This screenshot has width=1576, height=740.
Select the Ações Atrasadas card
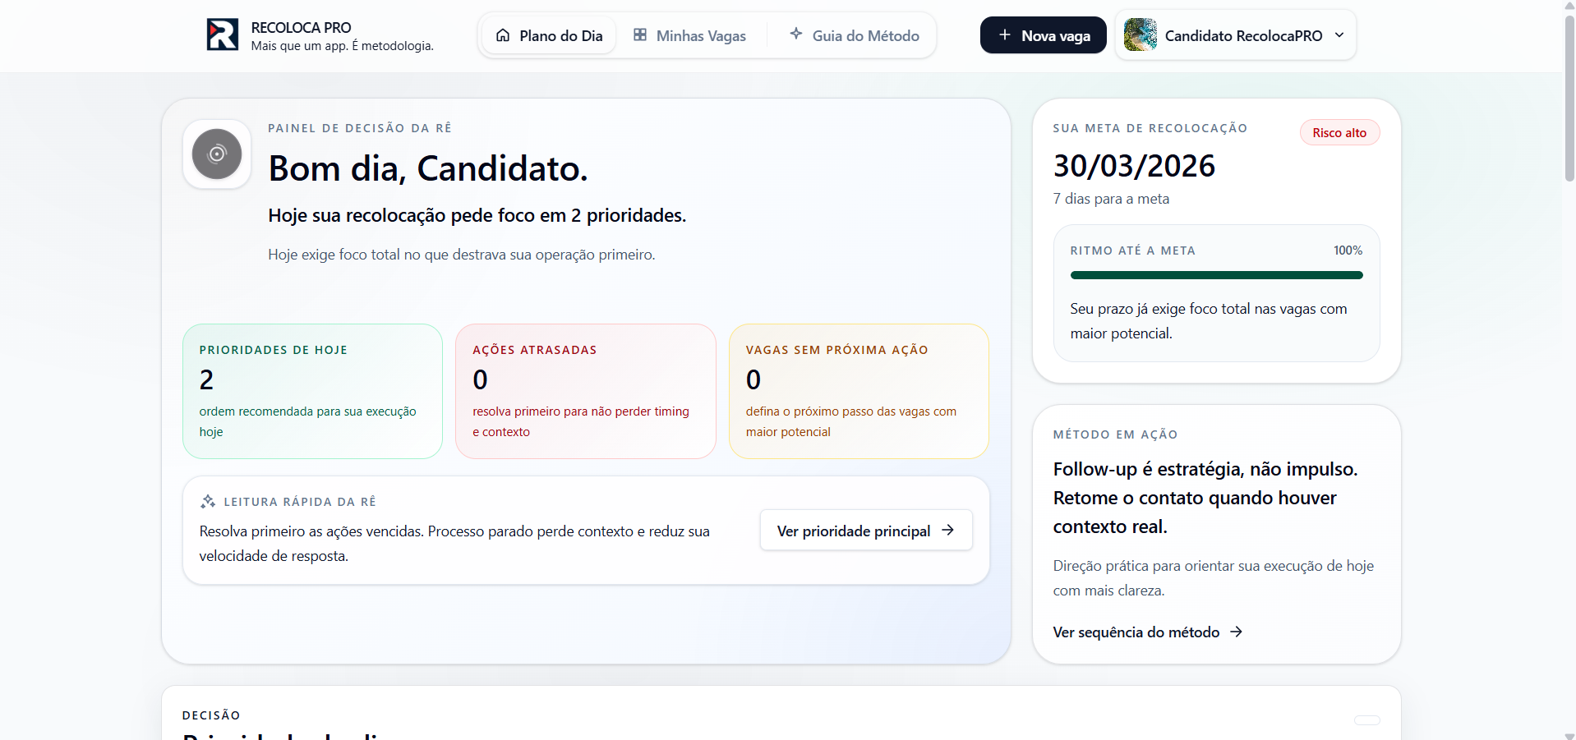[x=585, y=391]
